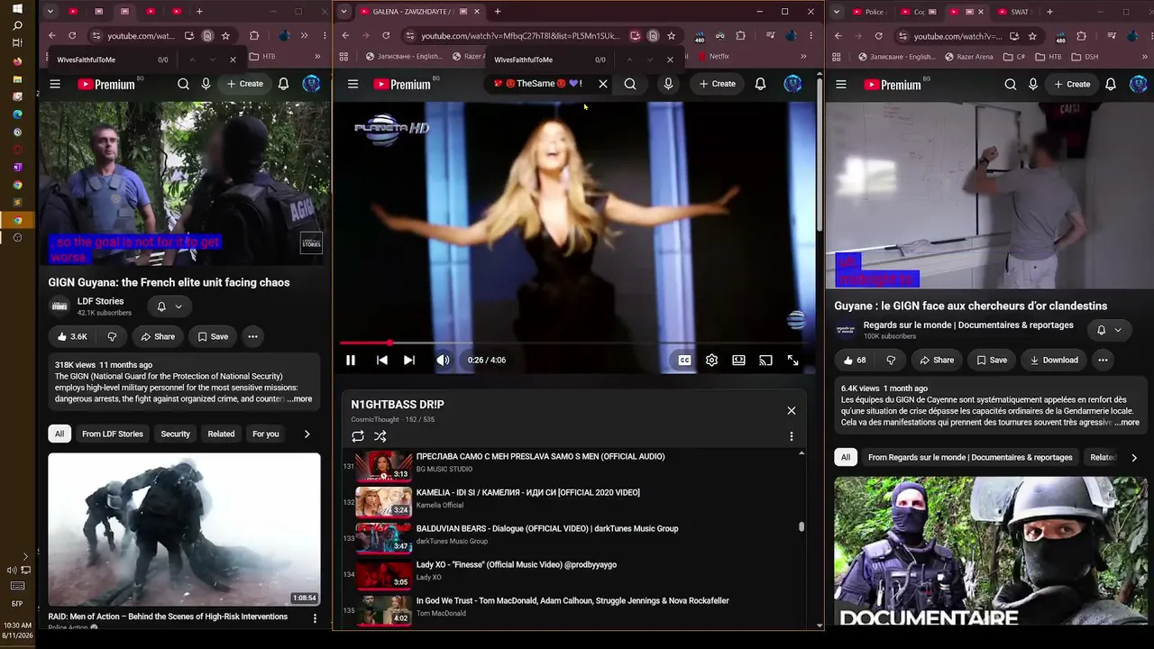Open new tab in center browser window
Screen dimensions: 1154x649
pos(497,12)
